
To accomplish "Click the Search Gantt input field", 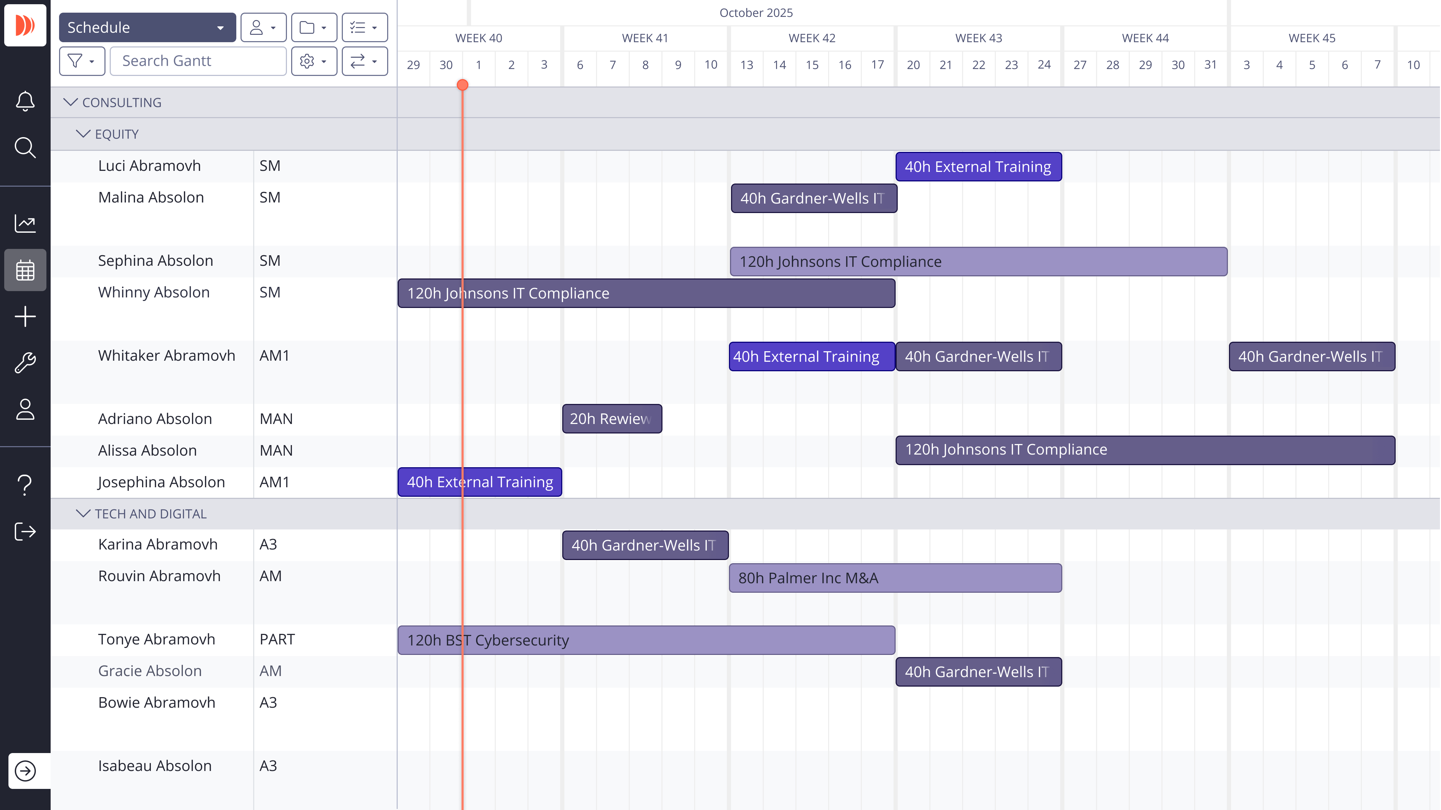I will (198, 60).
